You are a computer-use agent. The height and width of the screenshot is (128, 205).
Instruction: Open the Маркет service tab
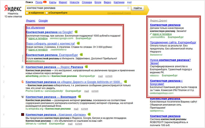[63, 2]
